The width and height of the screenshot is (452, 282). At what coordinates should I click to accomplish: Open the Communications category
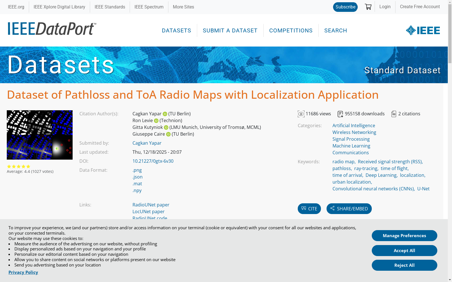coord(351,153)
